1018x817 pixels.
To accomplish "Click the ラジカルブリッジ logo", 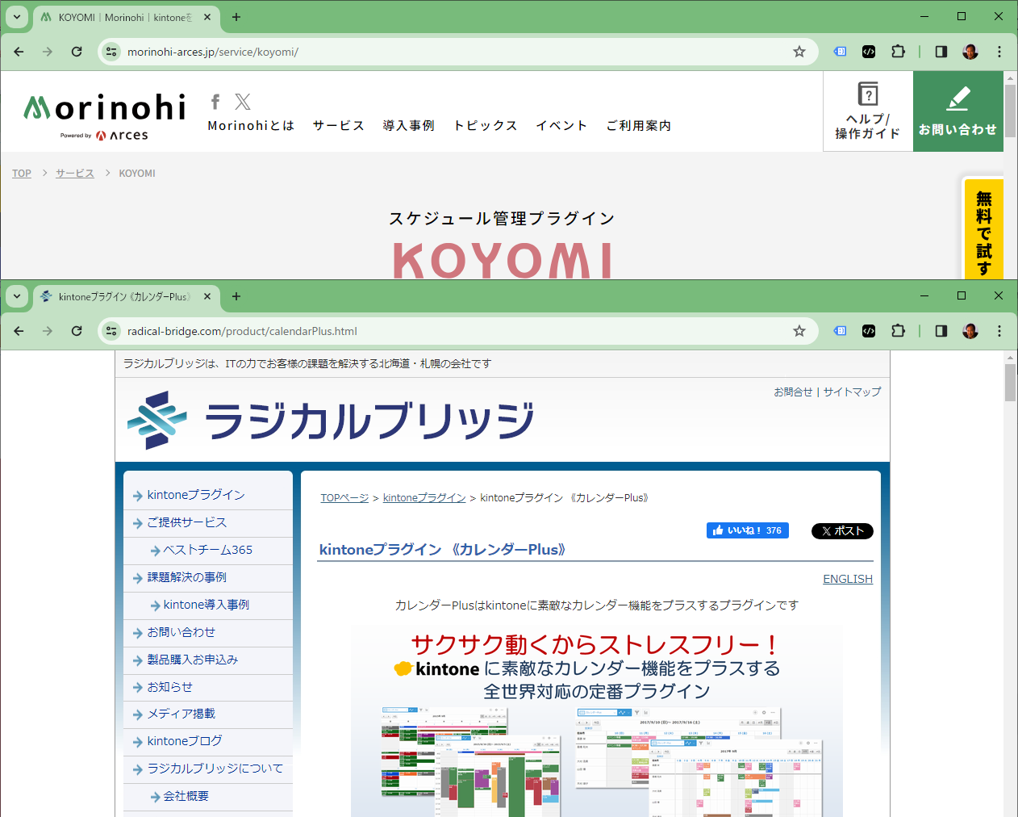I will pyautogui.click(x=331, y=420).
